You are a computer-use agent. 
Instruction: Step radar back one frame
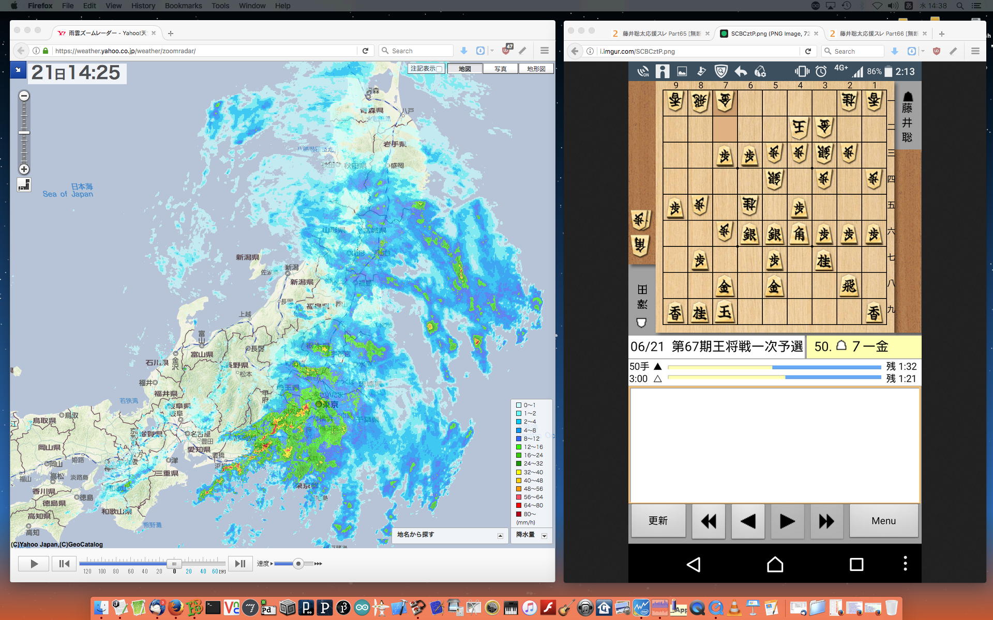(64, 564)
